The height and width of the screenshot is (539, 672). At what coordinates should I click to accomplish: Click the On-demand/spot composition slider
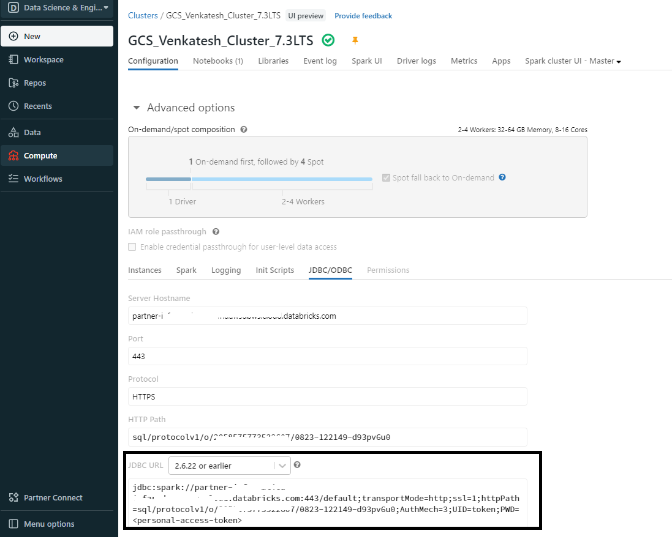pyautogui.click(x=259, y=179)
